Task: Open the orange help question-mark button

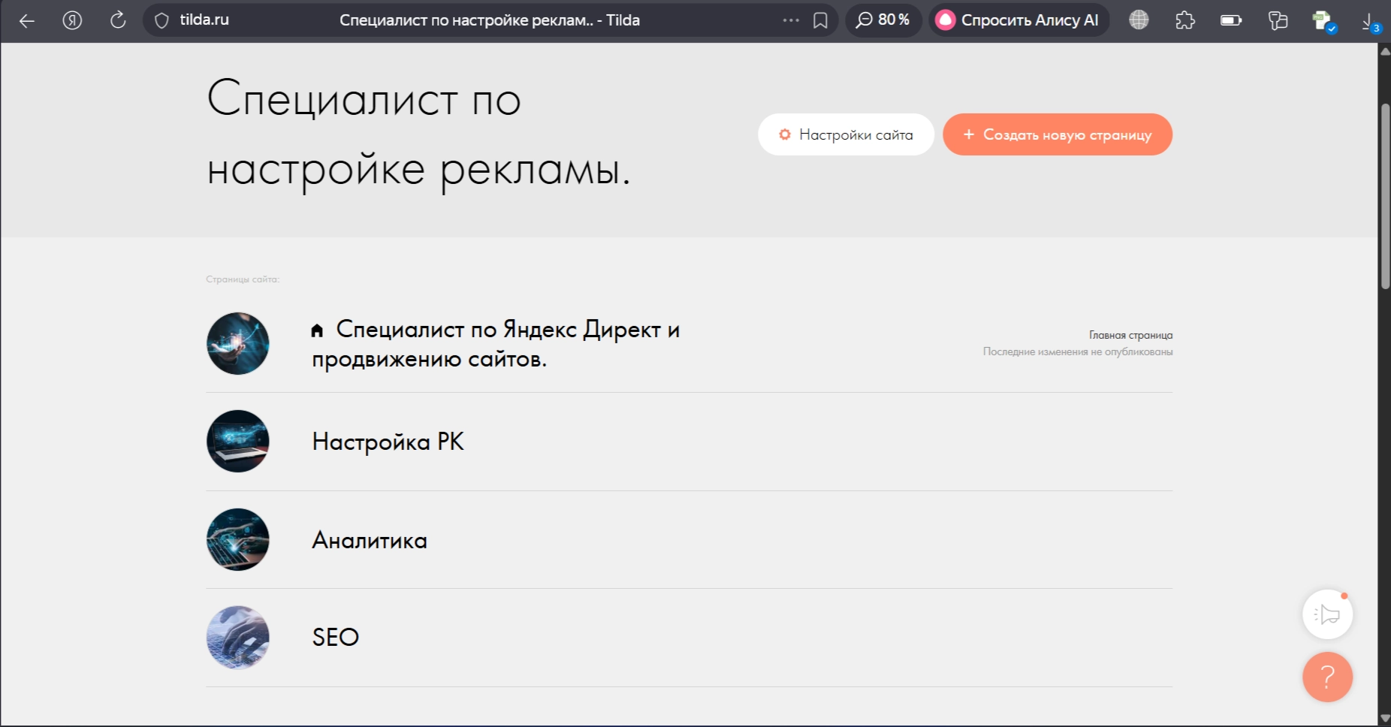Action: point(1328,677)
